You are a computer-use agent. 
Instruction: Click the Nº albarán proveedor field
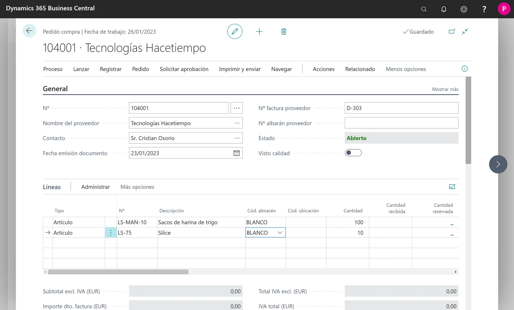click(401, 123)
